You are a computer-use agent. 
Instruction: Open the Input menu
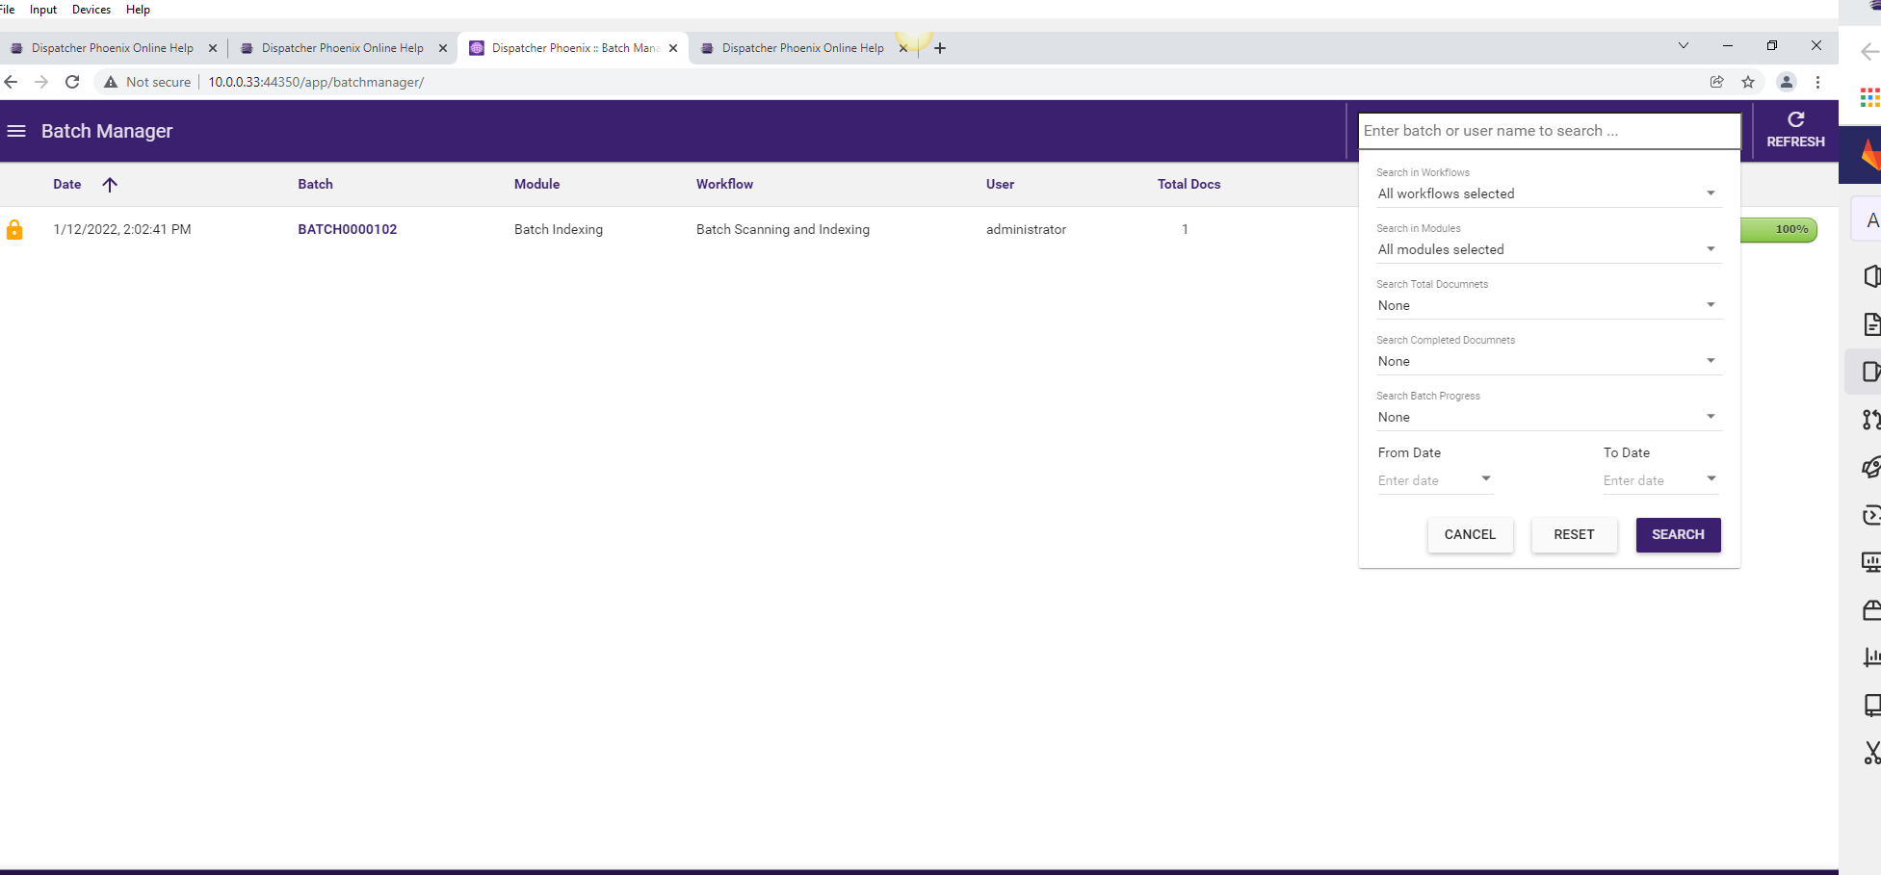pos(43,10)
